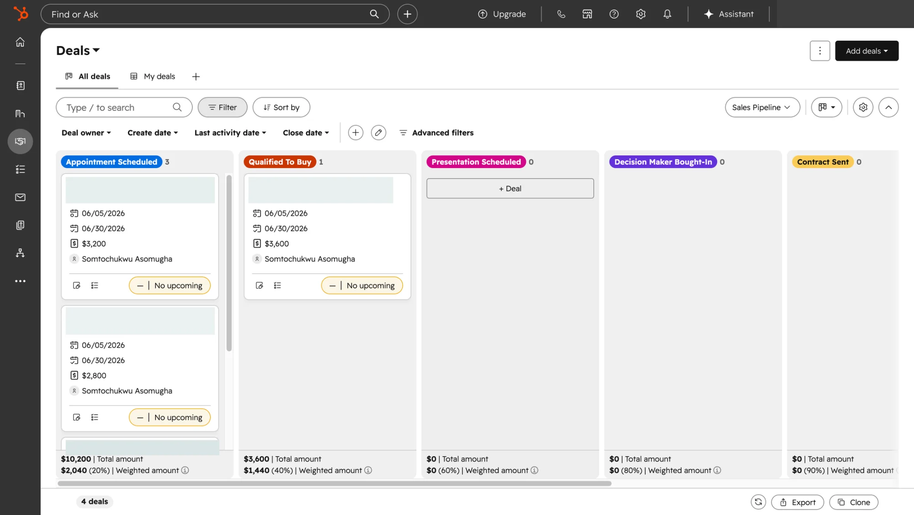The width and height of the screenshot is (914, 515).
Task: Open the calling phone icon
Action: pyautogui.click(x=561, y=14)
